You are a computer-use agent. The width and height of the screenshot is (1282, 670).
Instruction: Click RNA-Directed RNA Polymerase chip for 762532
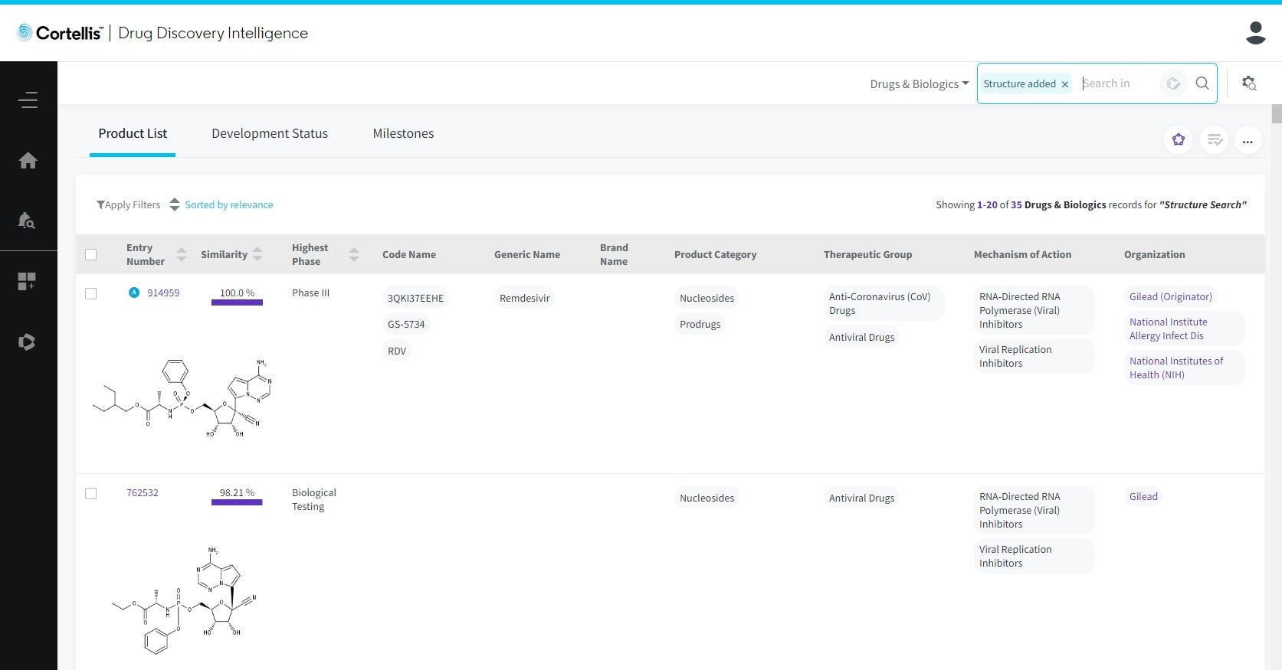(x=1034, y=510)
